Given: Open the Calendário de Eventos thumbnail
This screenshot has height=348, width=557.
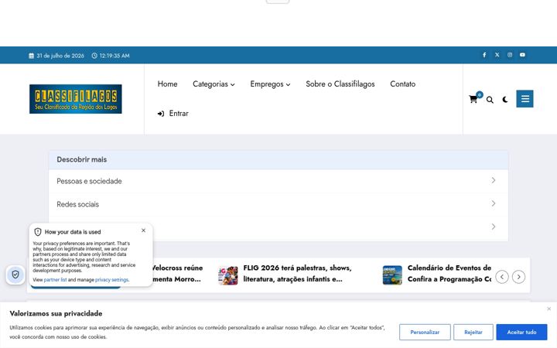Looking at the screenshot, I should tap(392, 275).
